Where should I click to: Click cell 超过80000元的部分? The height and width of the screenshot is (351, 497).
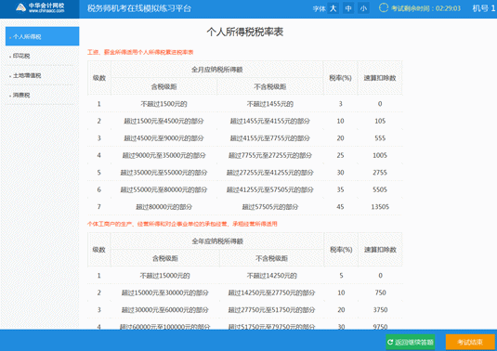(163, 207)
